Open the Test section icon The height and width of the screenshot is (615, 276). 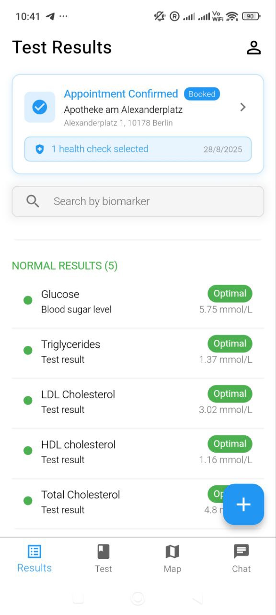tap(103, 552)
